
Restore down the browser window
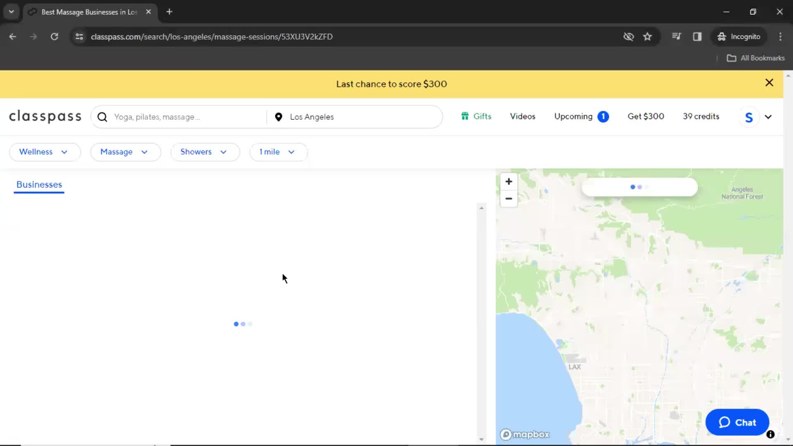point(753,12)
